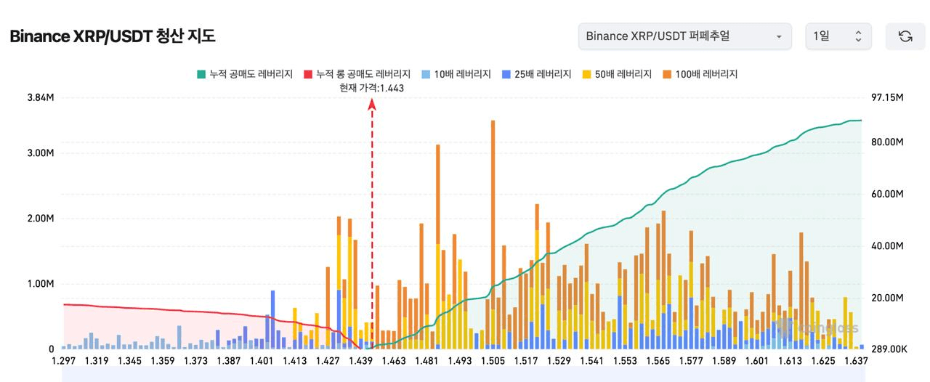Click the 현재 가격:1.443 label

(x=371, y=88)
